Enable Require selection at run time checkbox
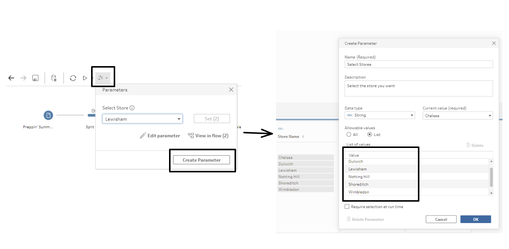This screenshot has width=509, height=249. (347, 207)
